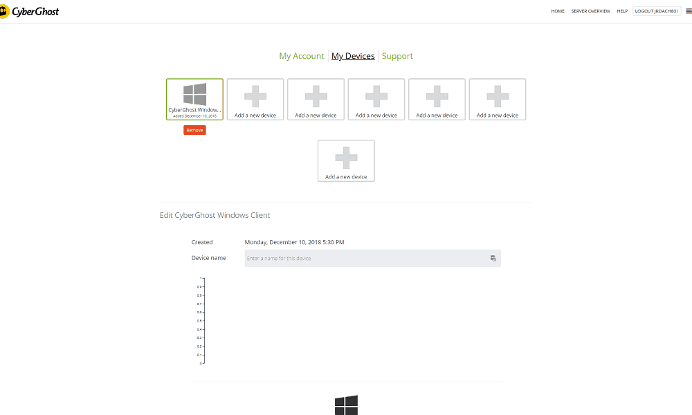Open the HELP link
692x415 pixels.
[x=622, y=11]
